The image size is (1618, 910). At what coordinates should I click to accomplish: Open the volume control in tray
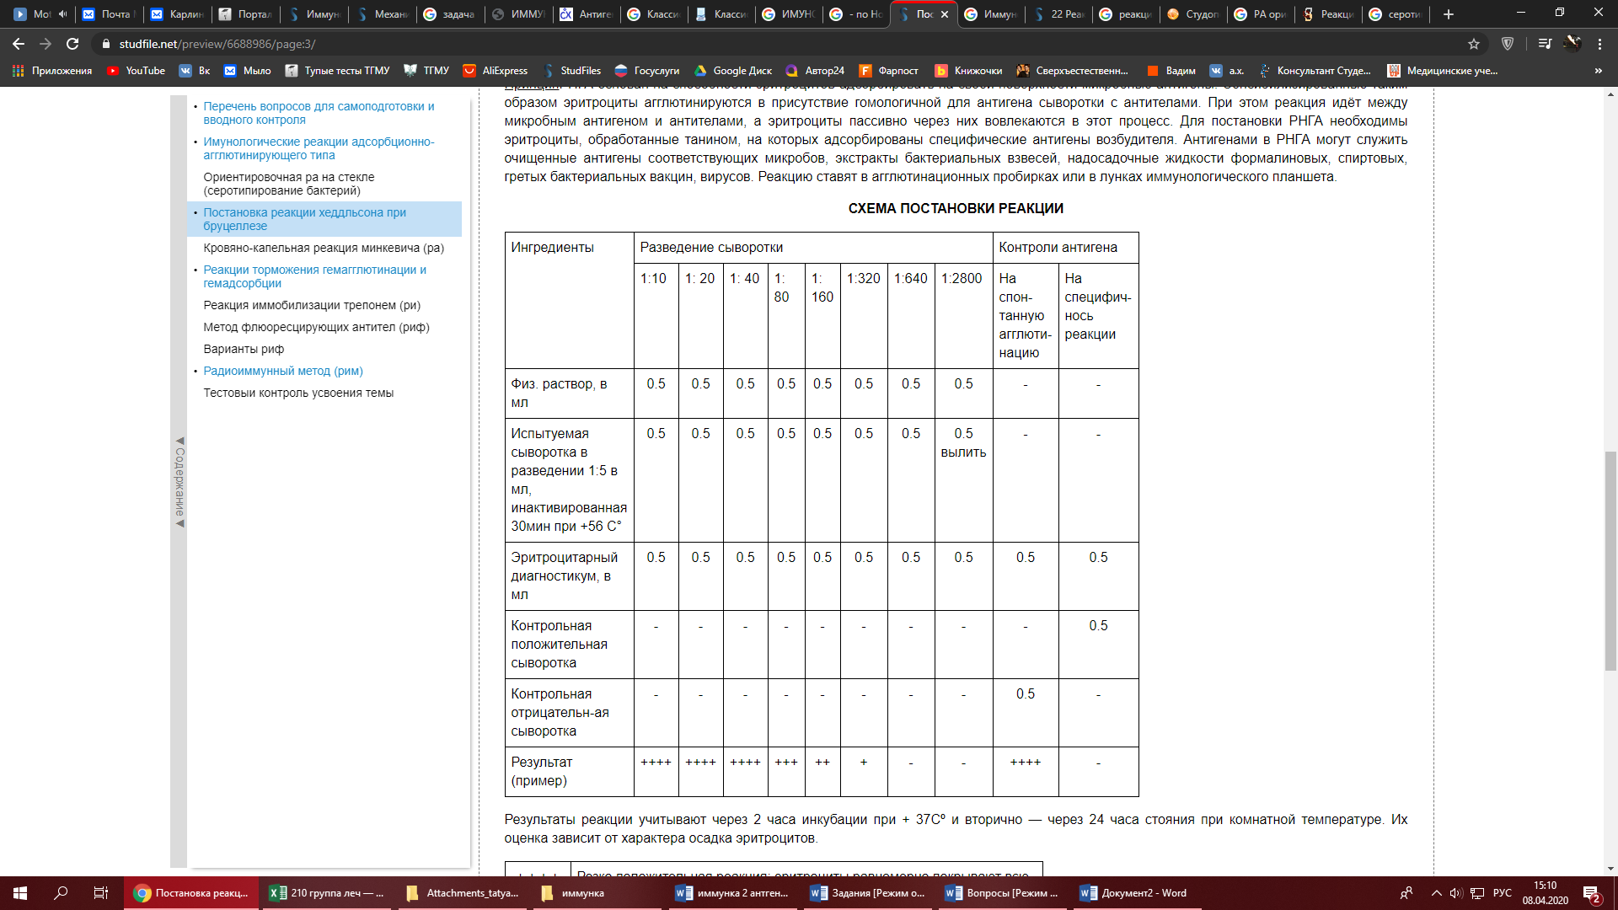tap(1456, 893)
